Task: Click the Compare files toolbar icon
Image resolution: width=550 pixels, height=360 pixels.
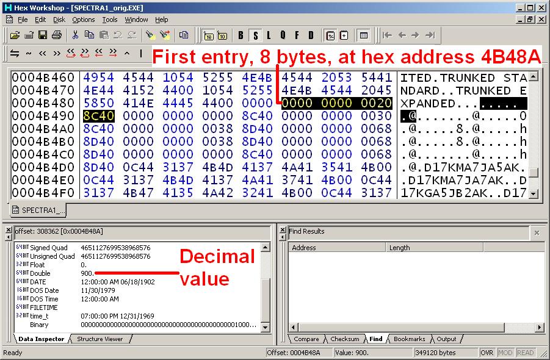Action: (x=184, y=35)
